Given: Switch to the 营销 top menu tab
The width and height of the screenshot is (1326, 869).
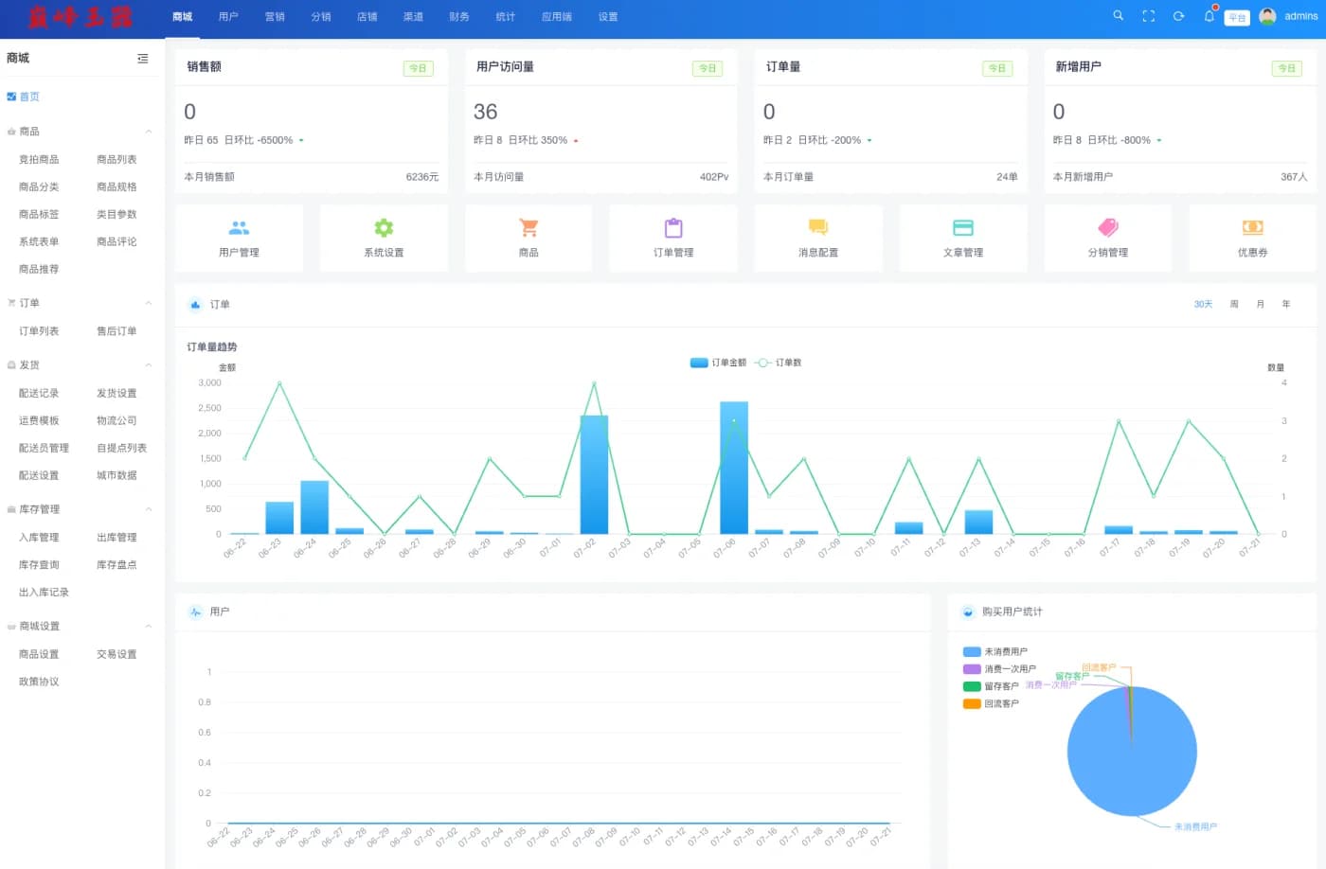Looking at the screenshot, I should pyautogui.click(x=275, y=17).
